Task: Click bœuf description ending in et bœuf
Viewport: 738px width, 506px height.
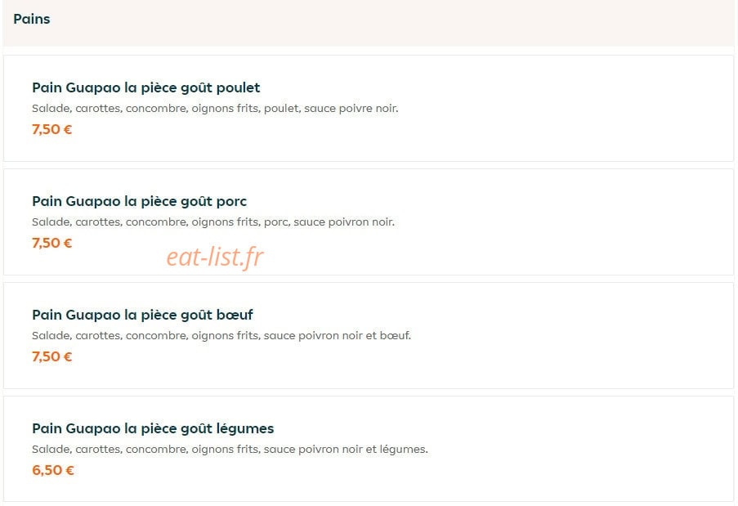Action: click(x=221, y=336)
